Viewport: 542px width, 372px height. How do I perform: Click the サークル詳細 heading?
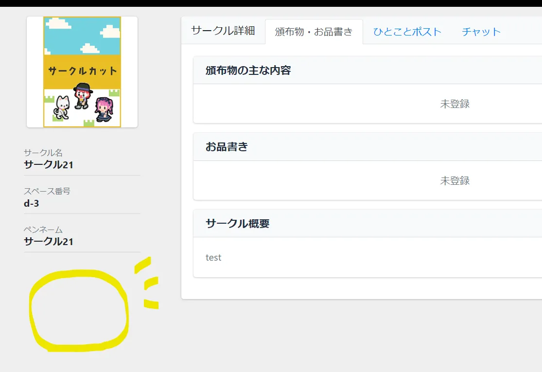pyautogui.click(x=223, y=31)
